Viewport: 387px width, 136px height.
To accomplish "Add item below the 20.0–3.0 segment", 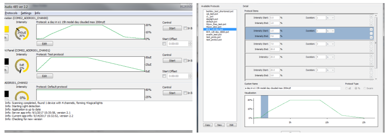I will point(371,77).
